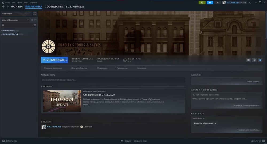Click the Big Picture monitor icon
The image size is (267, 144).
tap(250, 3)
